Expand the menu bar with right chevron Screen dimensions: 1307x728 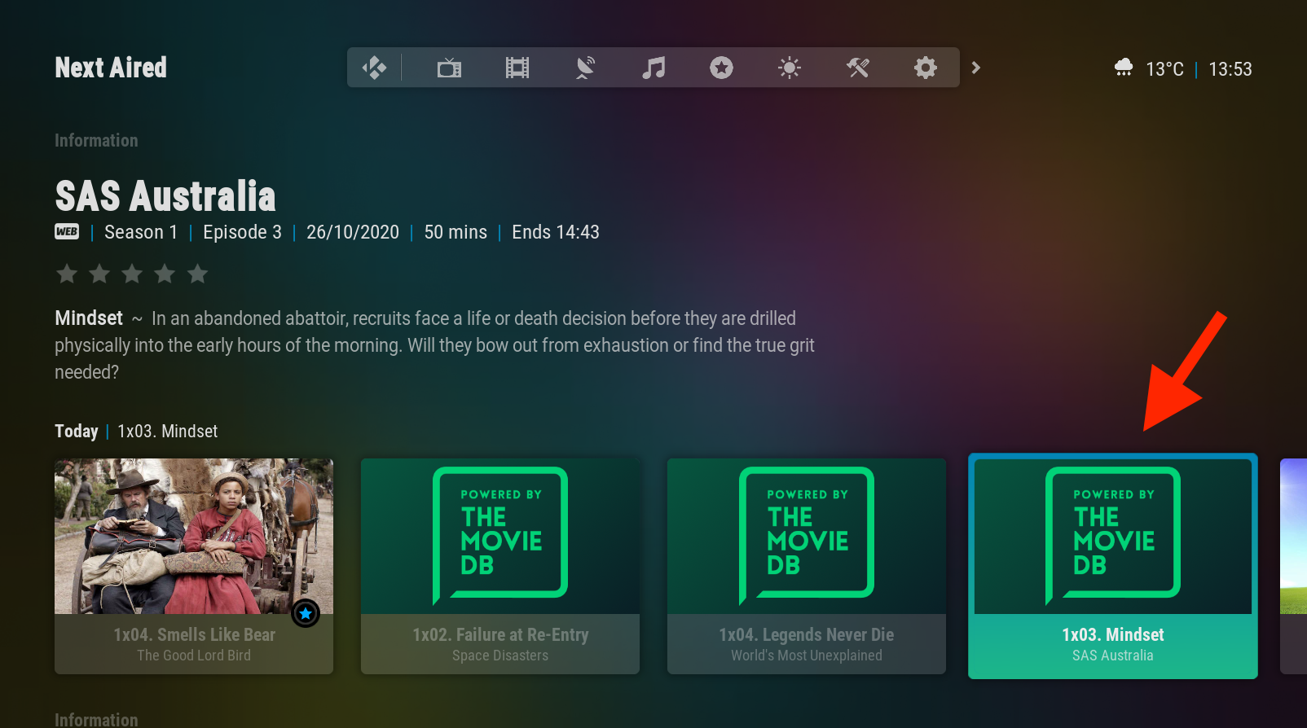[x=976, y=68]
